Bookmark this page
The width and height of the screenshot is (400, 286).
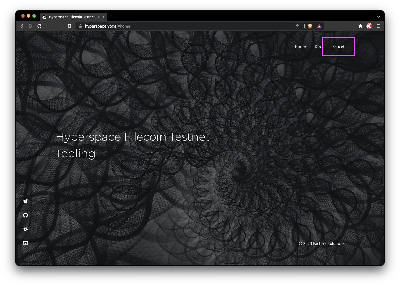tap(69, 26)
